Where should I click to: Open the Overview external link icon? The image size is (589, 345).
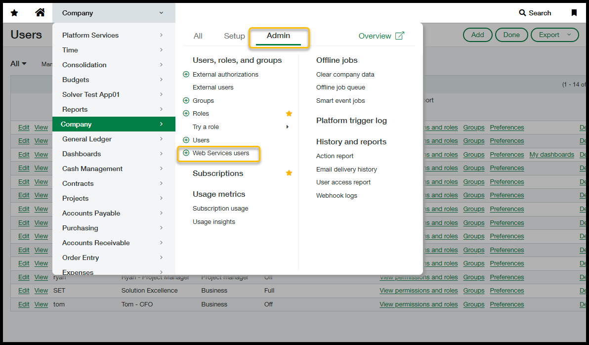pyautogui.click(x=400, y=36)
